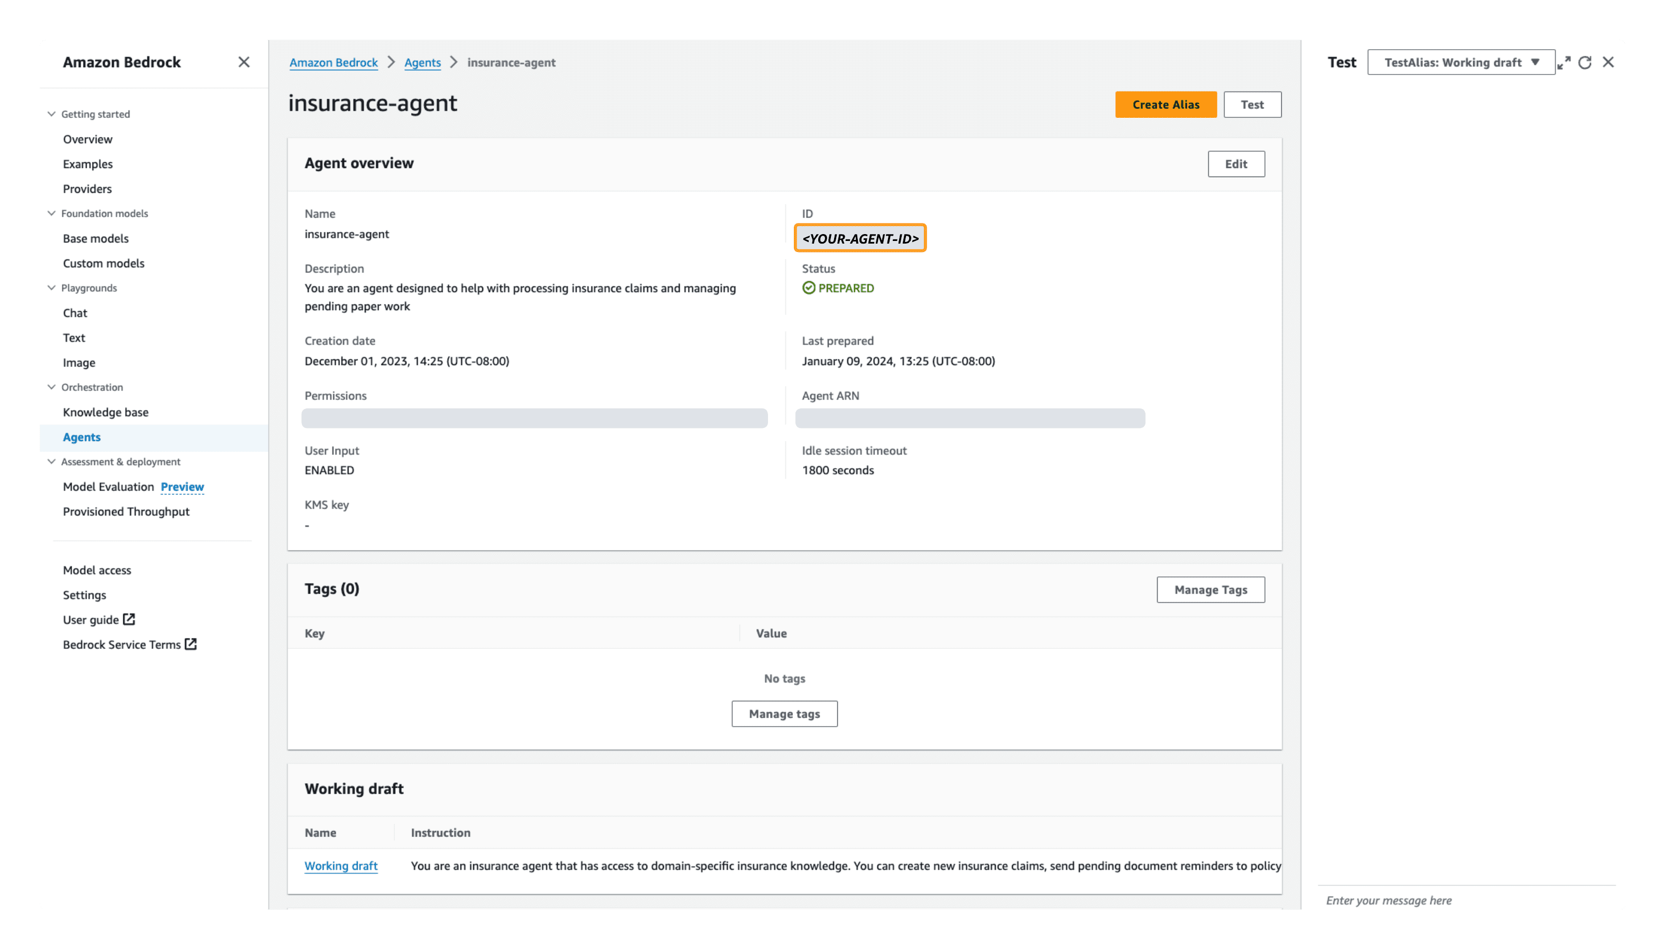Click the Key column header
This screenshot has width=1665, height=949.
pyautogui.click(x=314, y=633)
